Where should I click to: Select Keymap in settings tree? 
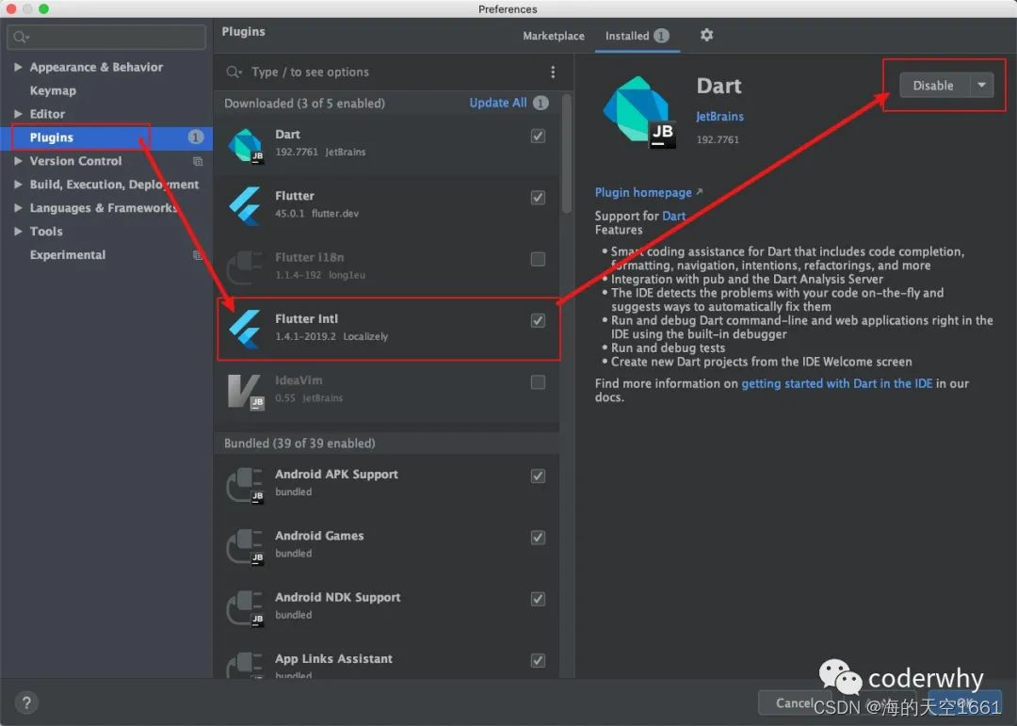point(53,90)
